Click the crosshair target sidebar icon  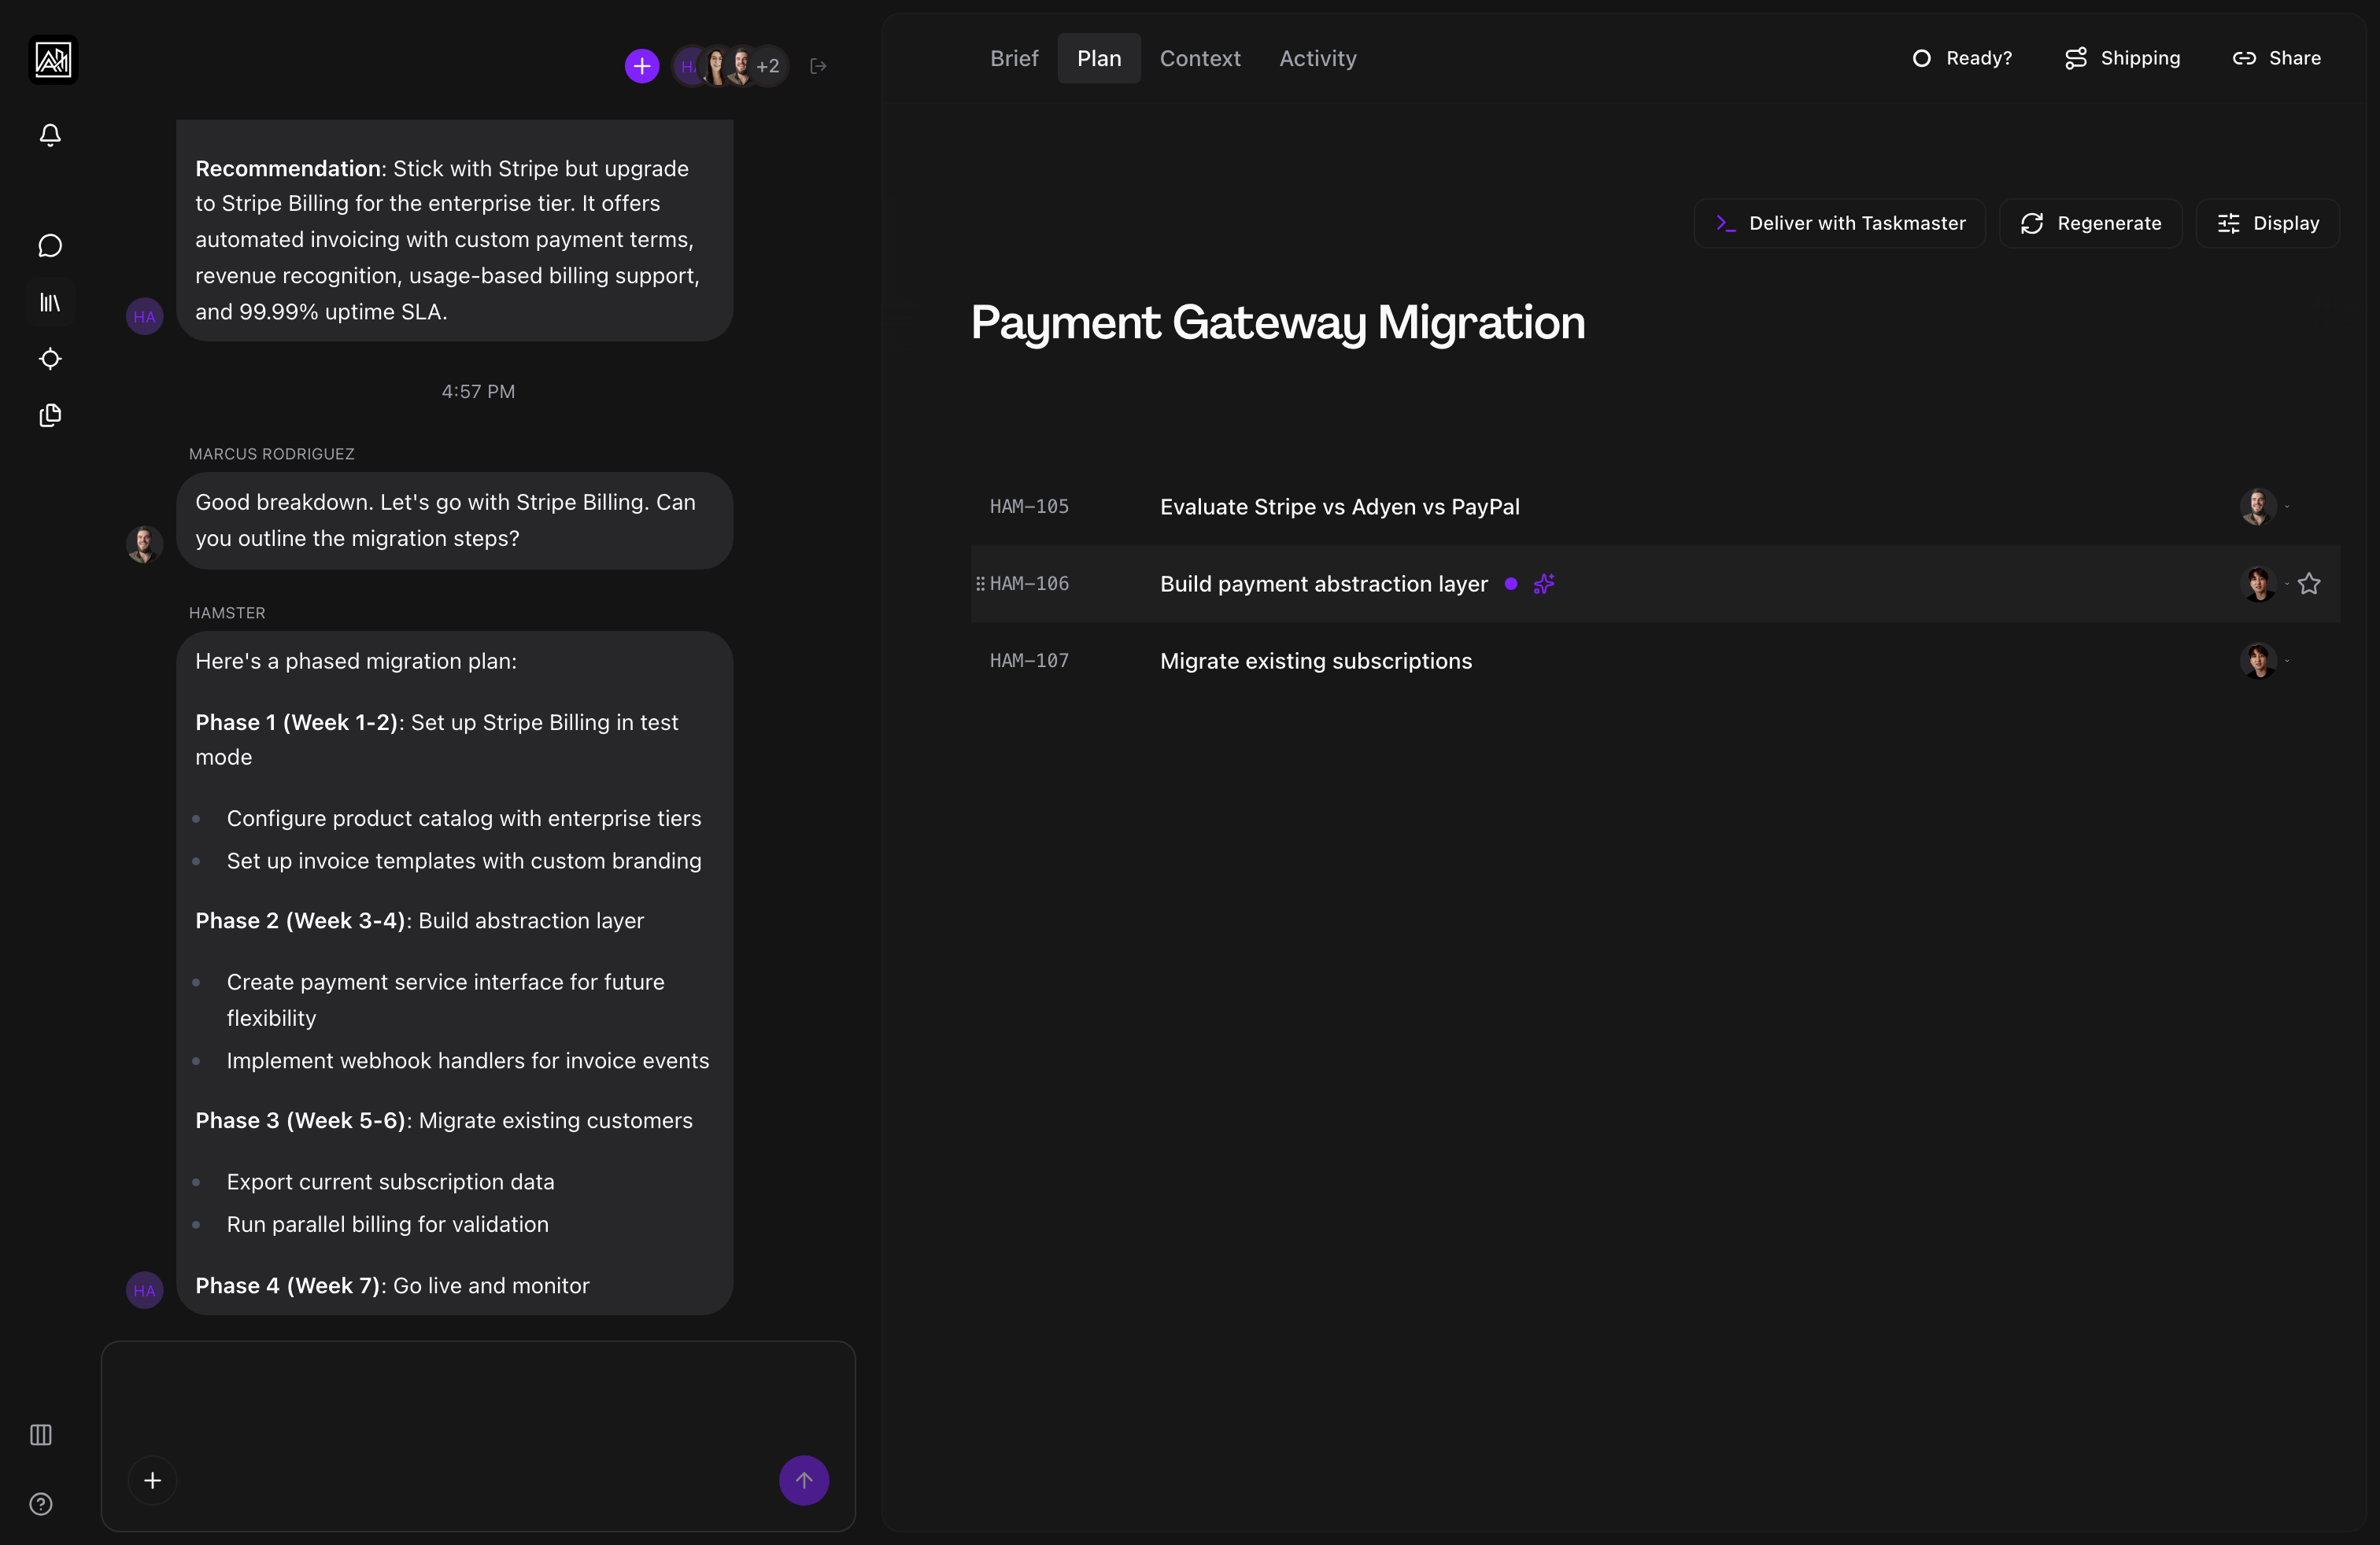click(x=50, y=359)
